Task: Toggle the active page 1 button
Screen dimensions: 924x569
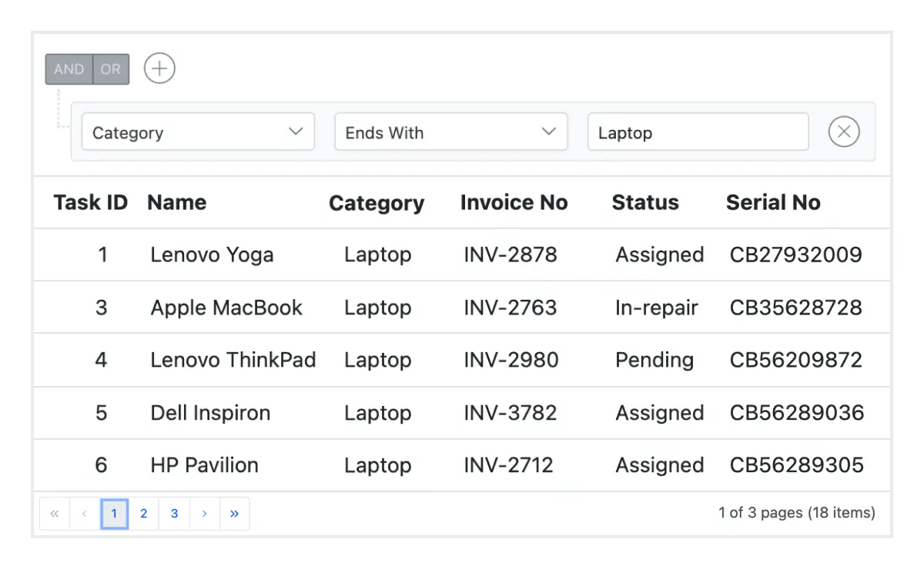Action: (114, 514)
